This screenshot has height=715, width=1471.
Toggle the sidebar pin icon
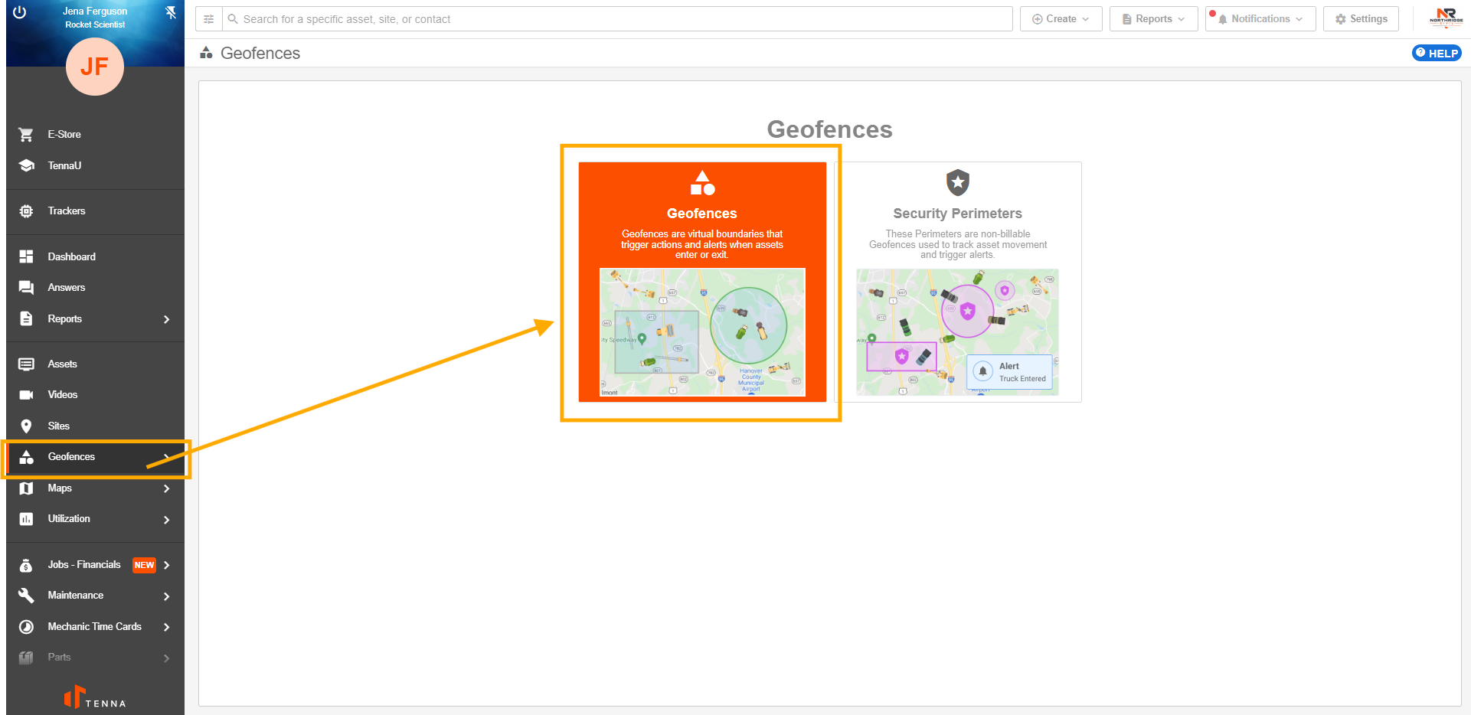pyautogui.click(x=171, y=12)
